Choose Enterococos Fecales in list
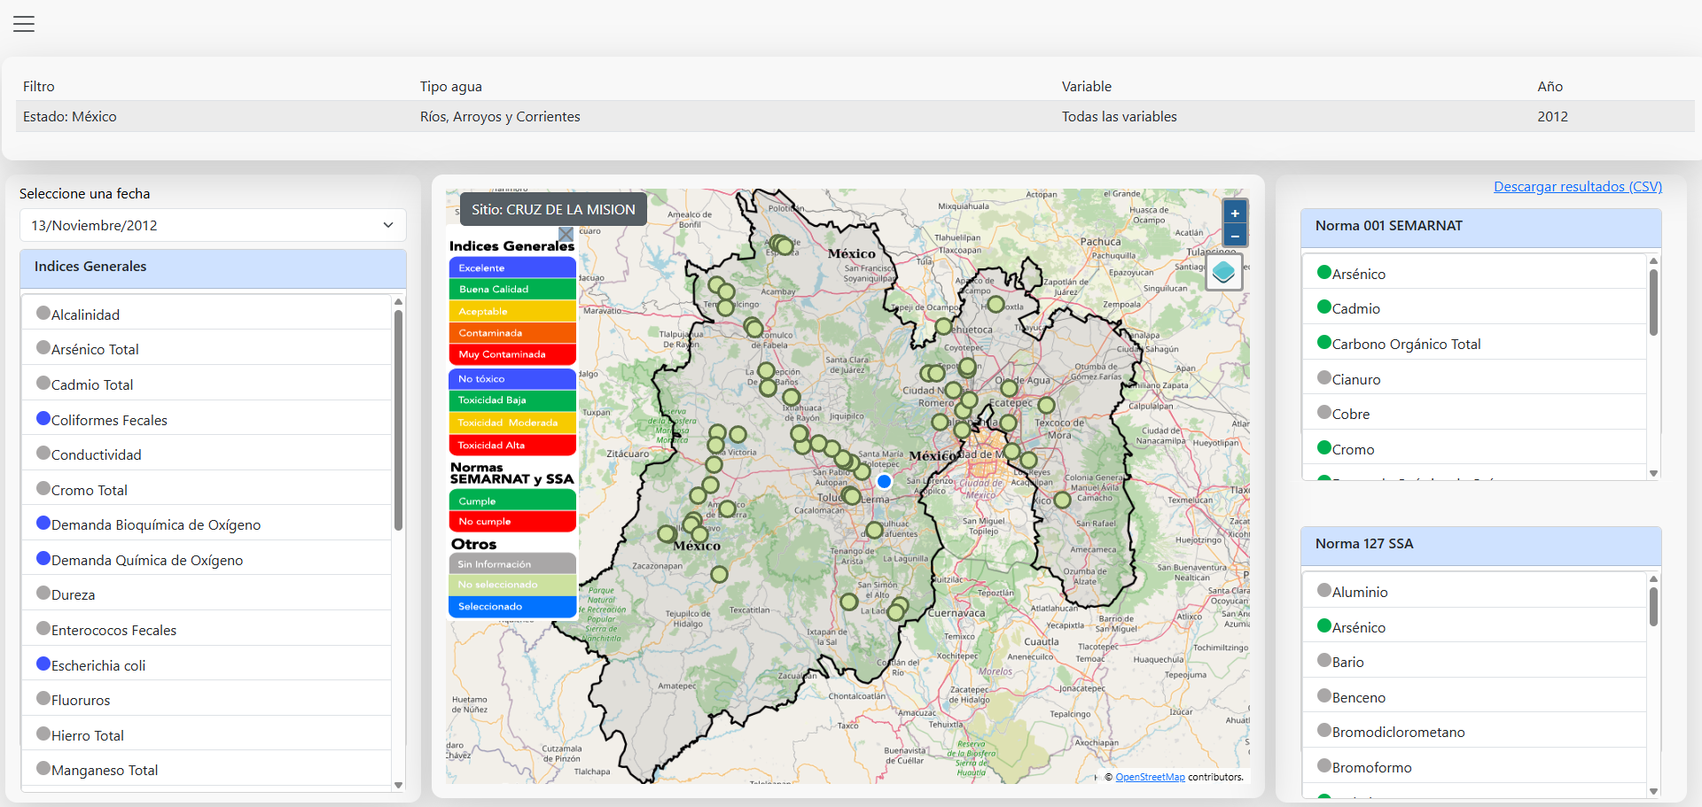 coord(207,630)
